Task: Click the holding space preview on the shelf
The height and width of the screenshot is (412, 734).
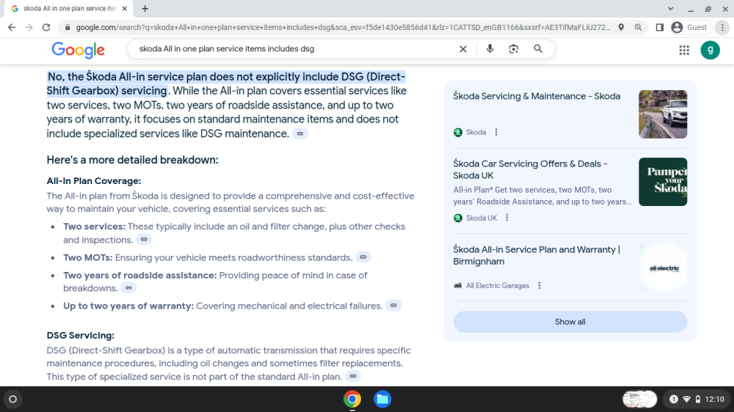Action: [639, 400]
